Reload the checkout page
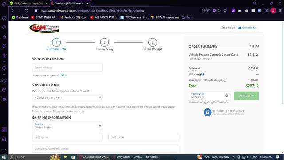284x160 pixels. 26,11
